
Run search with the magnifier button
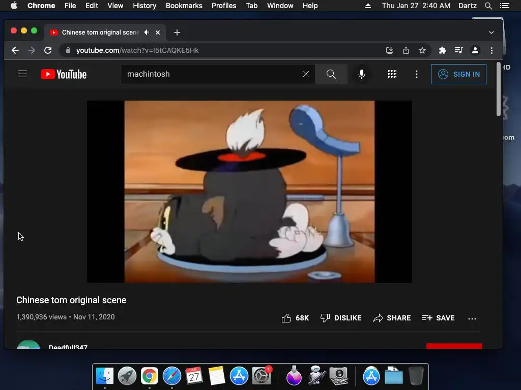(x=331, y=74)
